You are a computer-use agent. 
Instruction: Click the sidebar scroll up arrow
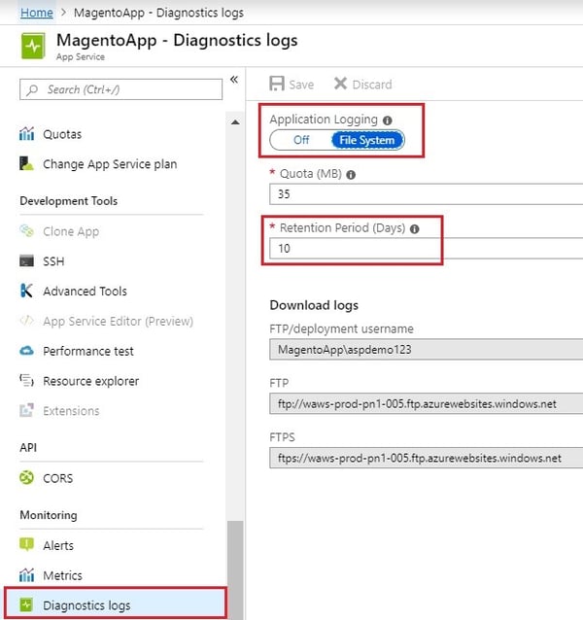(x=235, y=122)
